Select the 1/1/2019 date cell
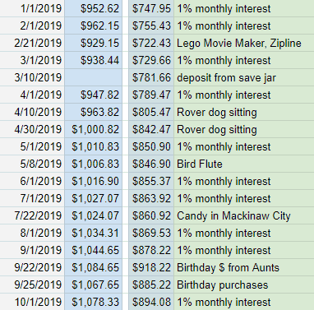The image size is (314, 310). (x=32, y=8)
